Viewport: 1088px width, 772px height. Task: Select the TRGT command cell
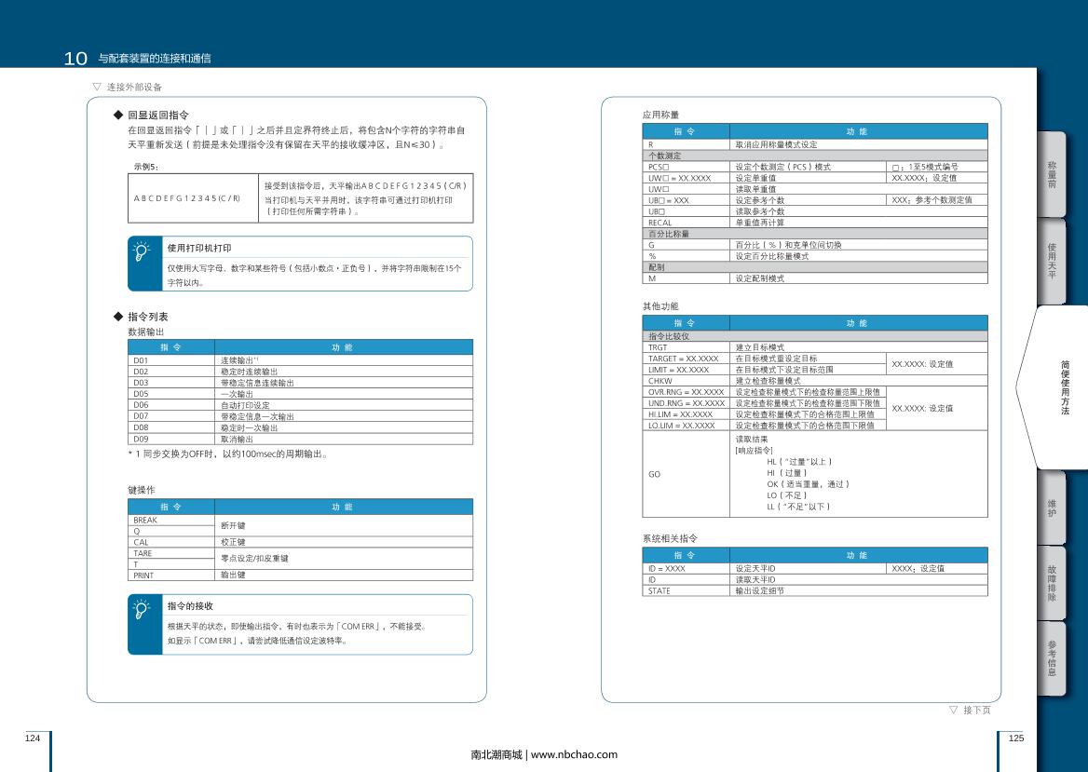(x=658, y=346)
